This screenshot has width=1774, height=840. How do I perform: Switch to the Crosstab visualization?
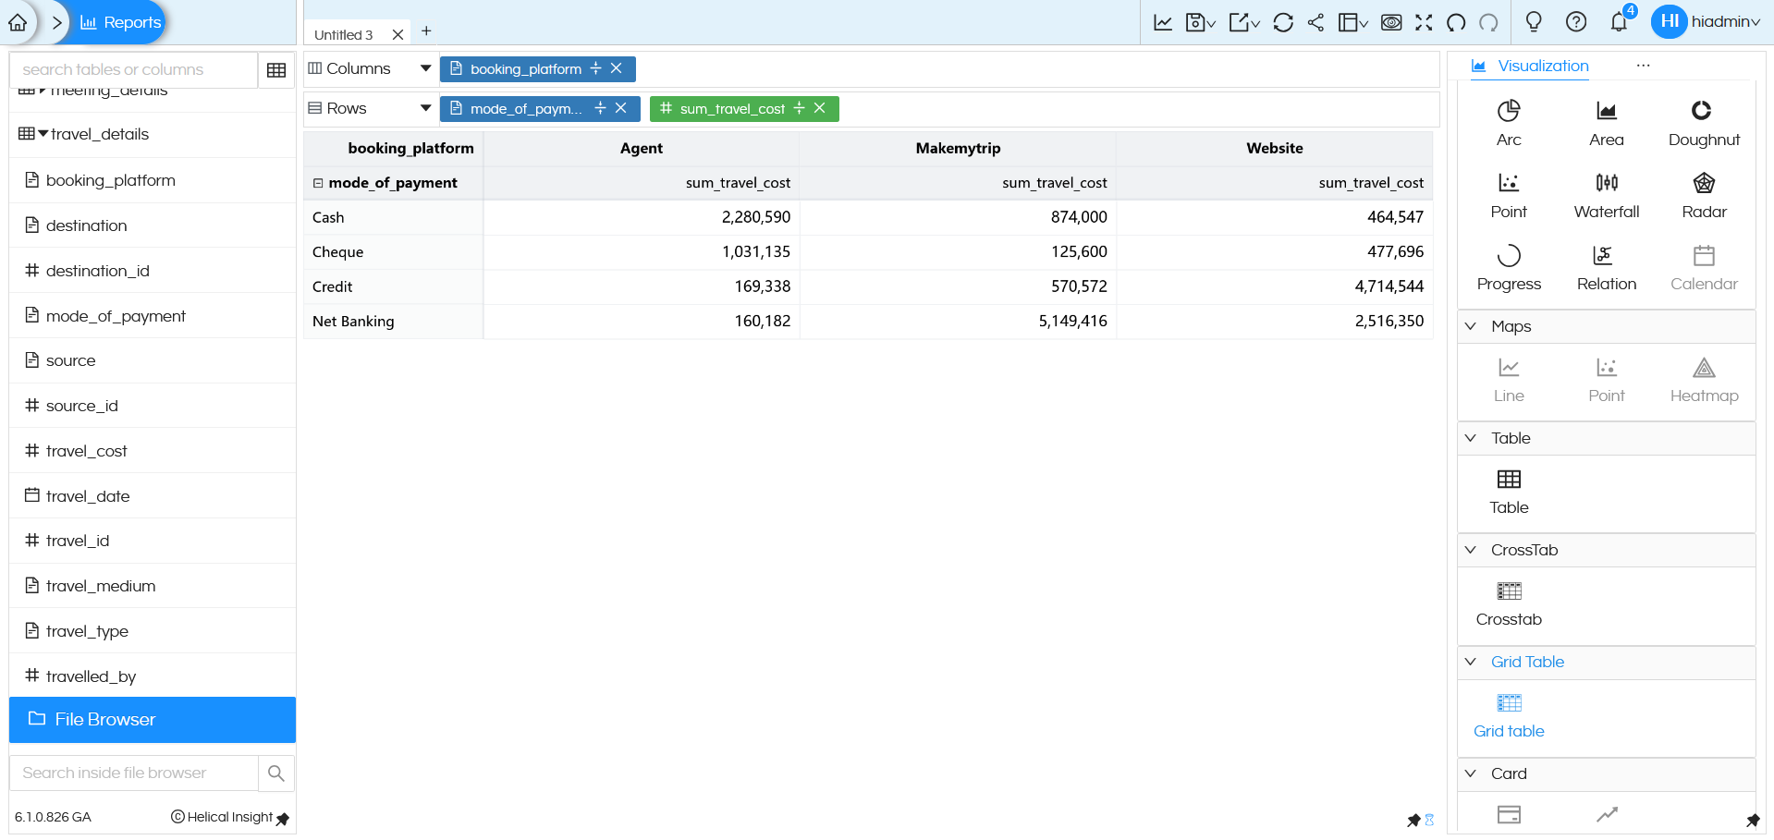[x=1508, y=603]
